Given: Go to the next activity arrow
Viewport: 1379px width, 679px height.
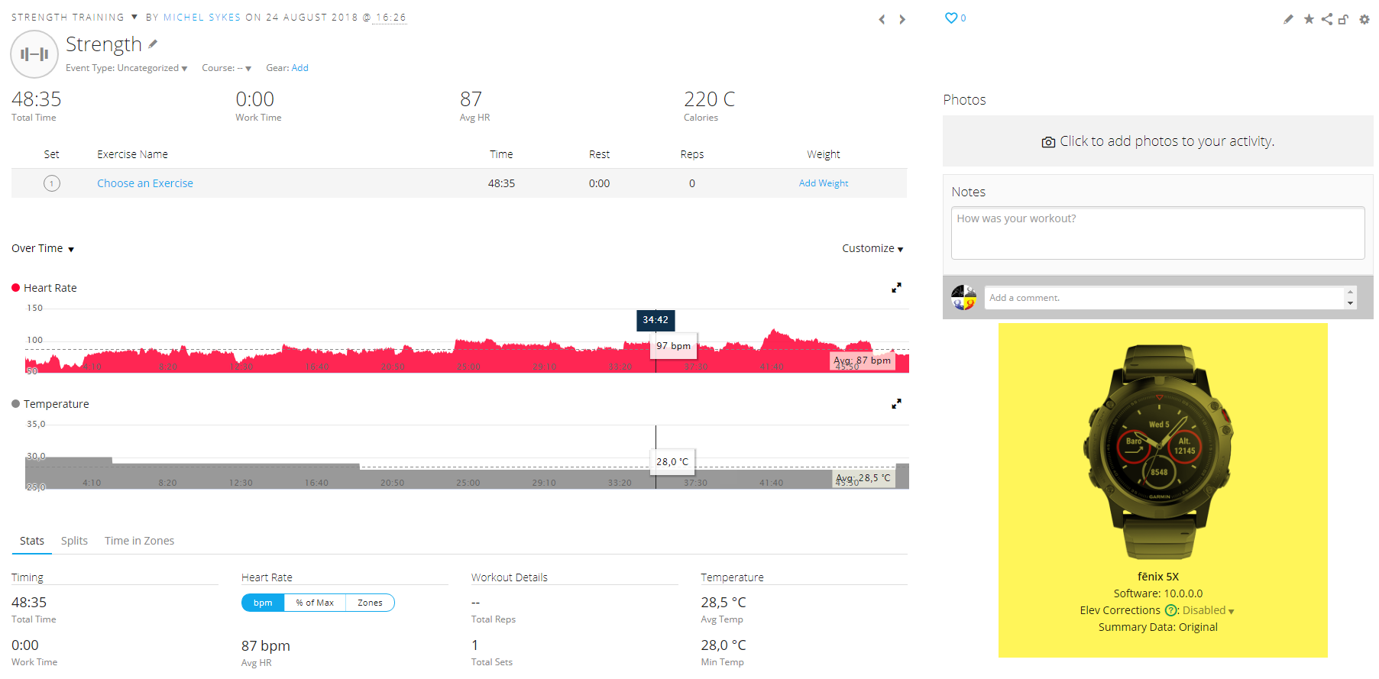Looking at the screenshot, I should click(902, 19).
